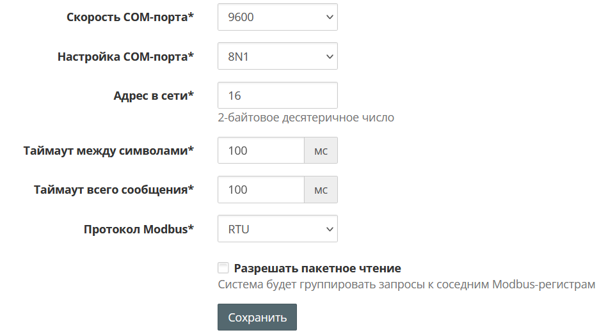Click the Таймаут между символами label
The height and width of the screenshot is (335, 599).
coord(108,151)
